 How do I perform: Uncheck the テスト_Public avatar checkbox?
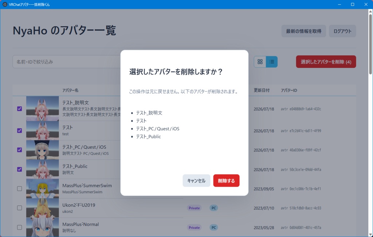[x=20, y=169]
